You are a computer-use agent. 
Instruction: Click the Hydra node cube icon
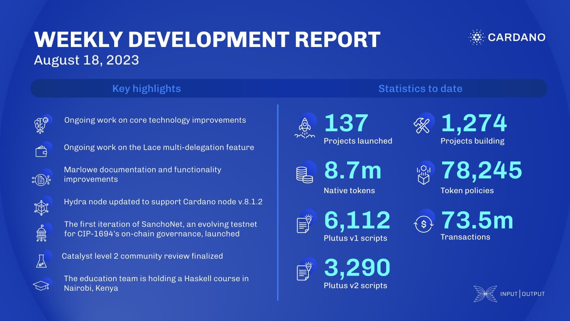pyautogui.click(x=41, y=207)
